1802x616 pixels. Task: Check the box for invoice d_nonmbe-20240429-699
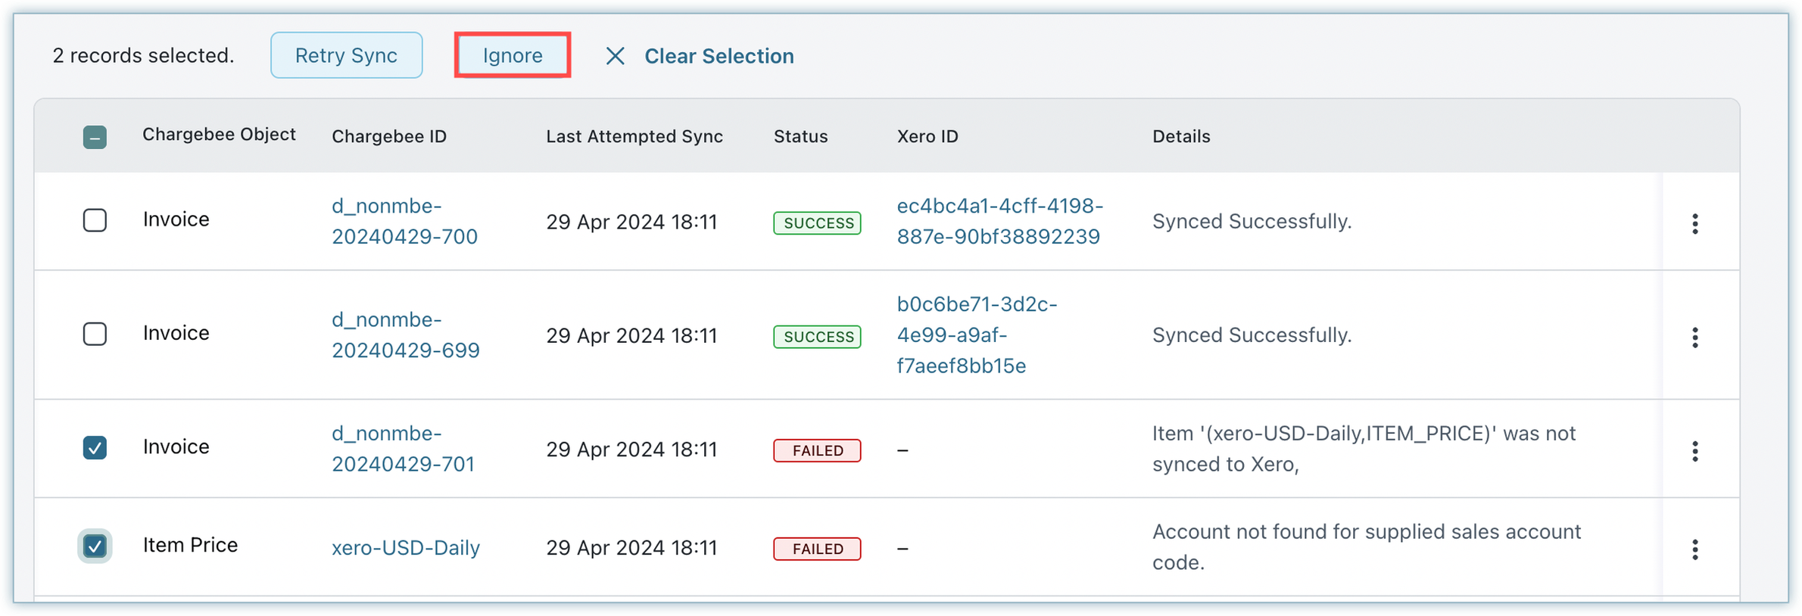pos(95,334)
